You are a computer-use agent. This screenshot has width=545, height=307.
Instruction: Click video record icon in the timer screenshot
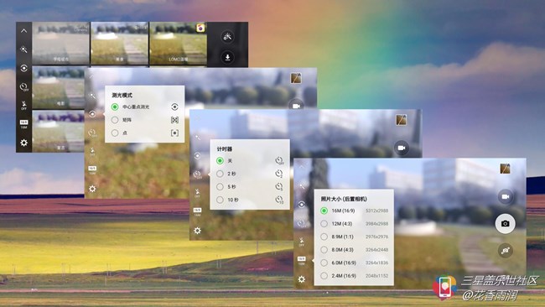coord(402,148)
